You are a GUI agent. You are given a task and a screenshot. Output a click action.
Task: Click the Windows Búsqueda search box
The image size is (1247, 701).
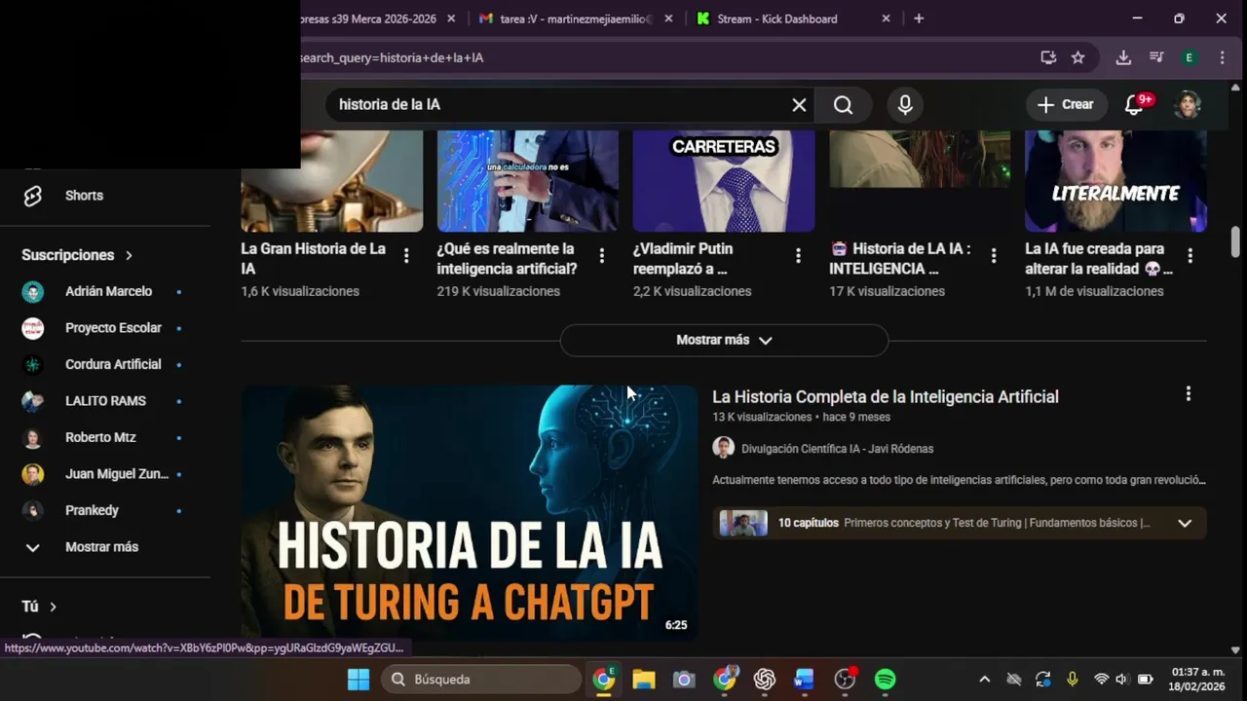(481, 680)
